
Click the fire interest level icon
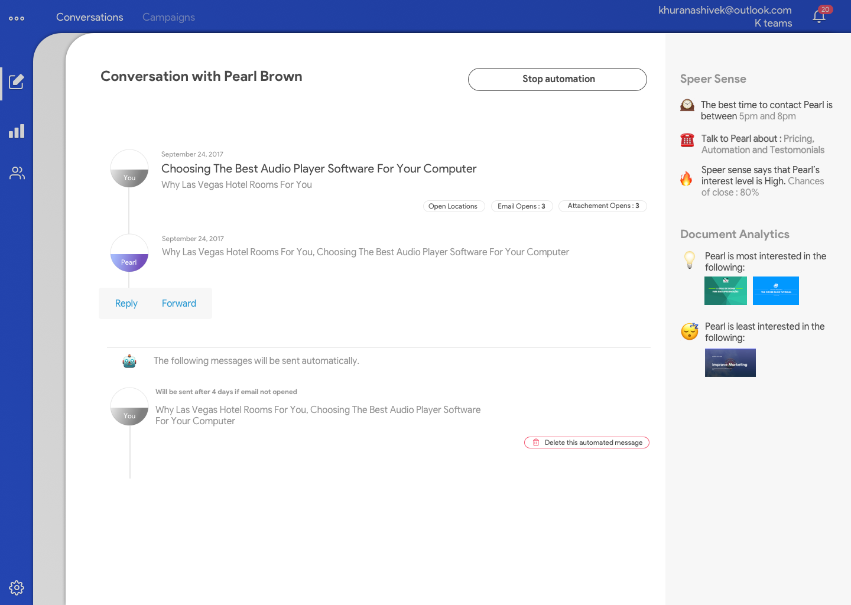pos(686,178)
